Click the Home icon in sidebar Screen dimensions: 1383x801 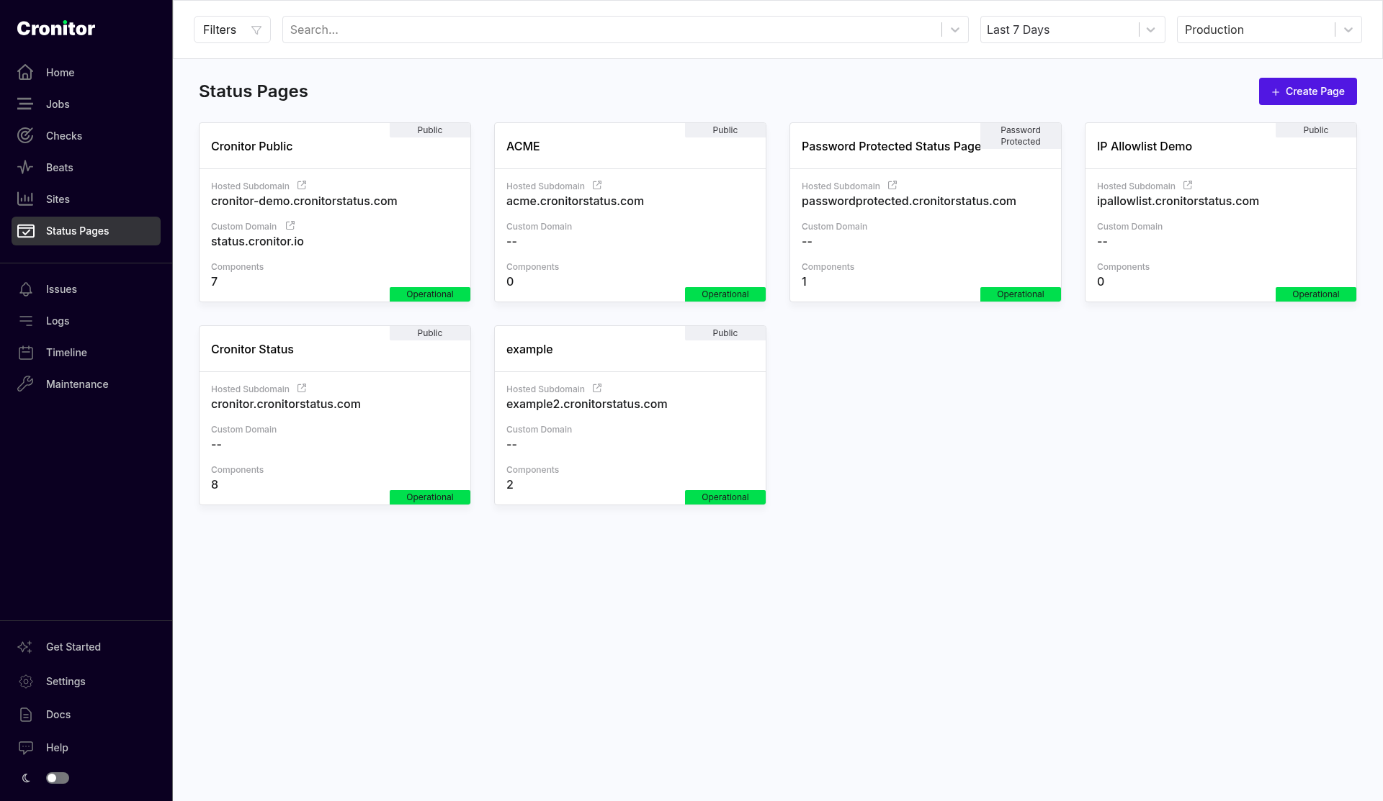(25, 73)
